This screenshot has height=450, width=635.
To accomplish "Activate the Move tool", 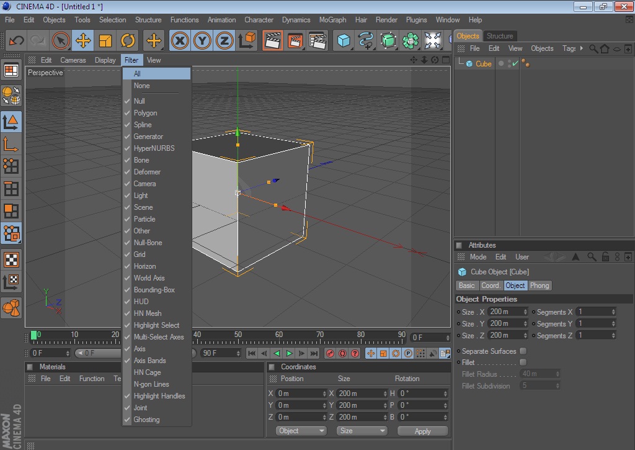I will 83,40.
